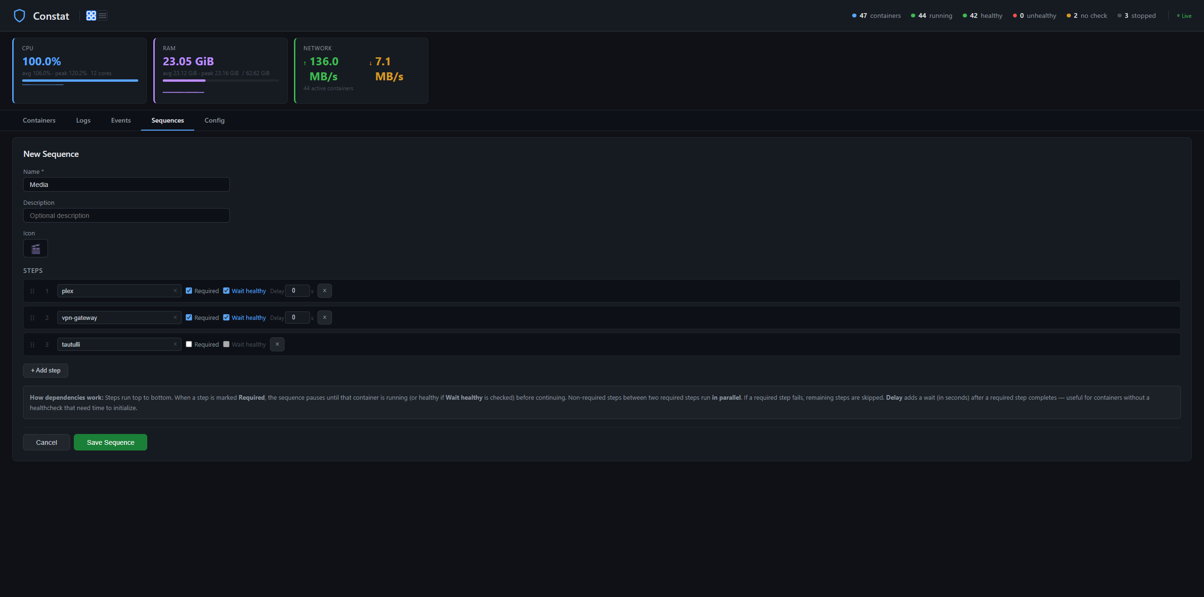Image resolution: width=1204 pixels, height=597 pixels.
Task: Open the vpn-gateway container dropdown
Action: click(119, 318)
